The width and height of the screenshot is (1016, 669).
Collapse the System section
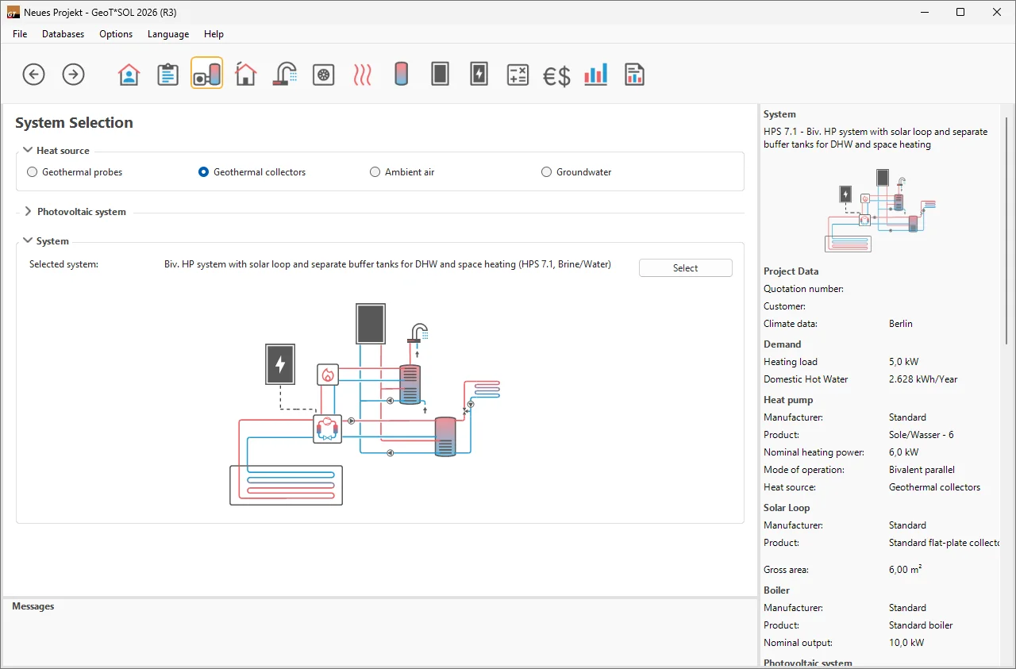(x=28, y=240)
